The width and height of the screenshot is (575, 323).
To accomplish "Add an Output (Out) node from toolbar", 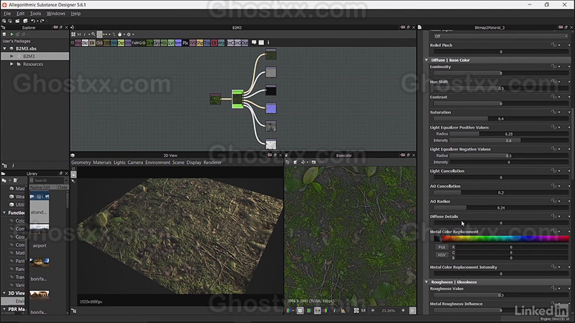I will [244, 43].
